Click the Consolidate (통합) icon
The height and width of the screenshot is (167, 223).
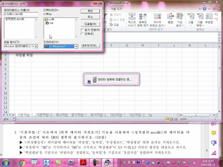coord(170,16)
